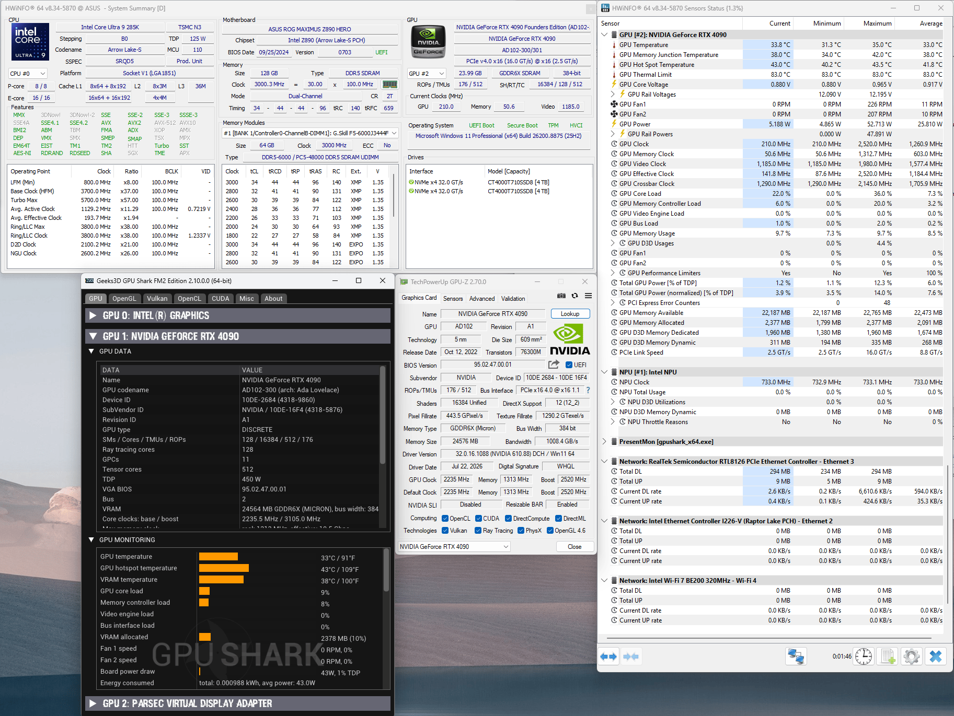Viewport: 954px width, 716px height.
Task: Toggle the UEFI checkbox in GPU-Z
Action: click(x=569, y=365)
